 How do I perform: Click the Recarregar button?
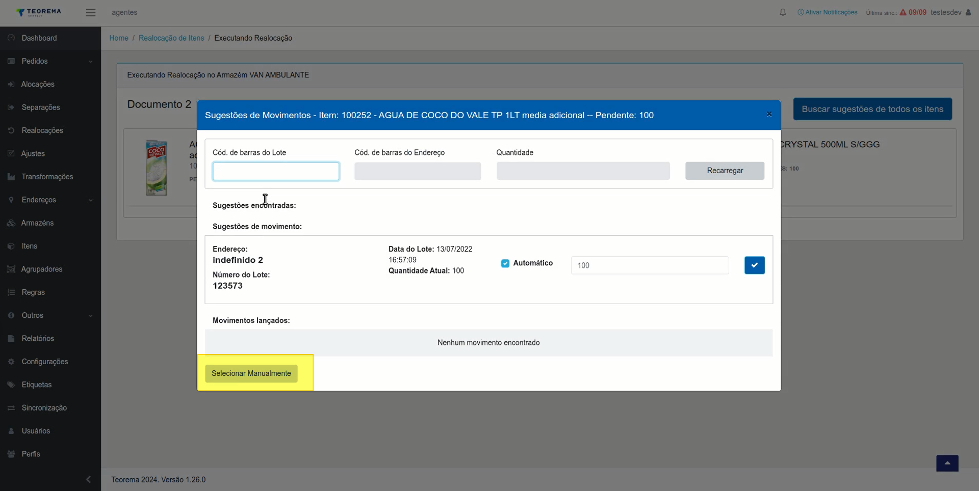[725, 171]
